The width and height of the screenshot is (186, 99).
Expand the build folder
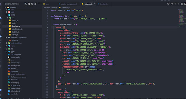pos(7,12)
